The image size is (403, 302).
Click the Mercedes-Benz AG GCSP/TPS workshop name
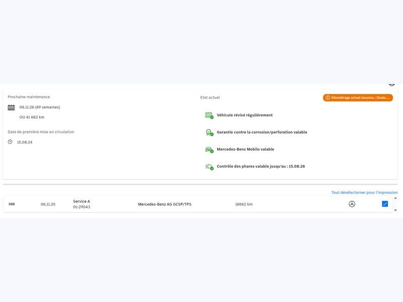coord(165,204)
